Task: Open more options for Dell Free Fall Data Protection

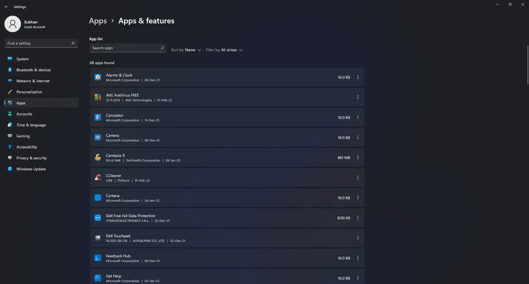Action: [x=358, y=218]
